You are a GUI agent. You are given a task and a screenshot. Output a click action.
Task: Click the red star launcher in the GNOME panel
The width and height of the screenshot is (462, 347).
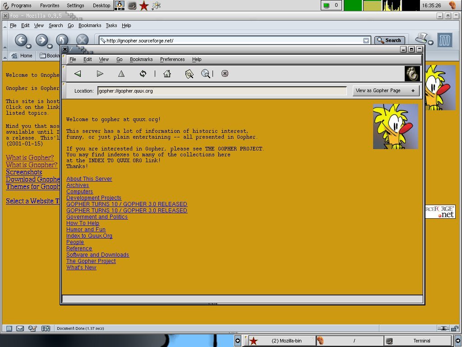(x=143, y=5)
